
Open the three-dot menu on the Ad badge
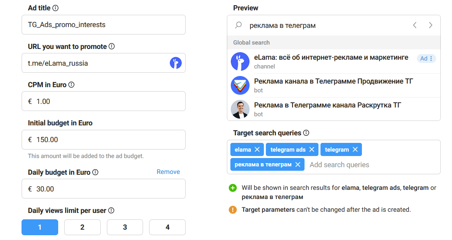(x=432, y=58)
